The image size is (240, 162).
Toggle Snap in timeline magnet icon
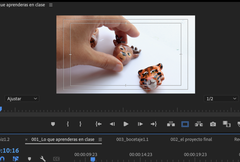tap(2, 159)
